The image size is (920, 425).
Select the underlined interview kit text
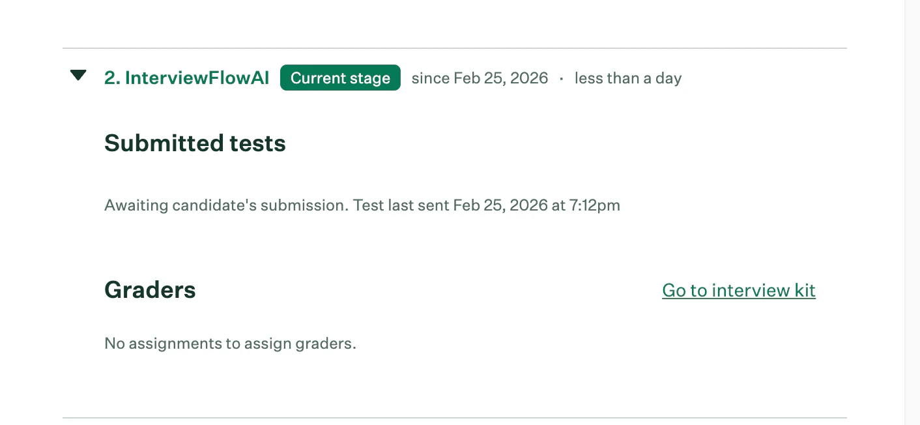(x=738, y=291)
